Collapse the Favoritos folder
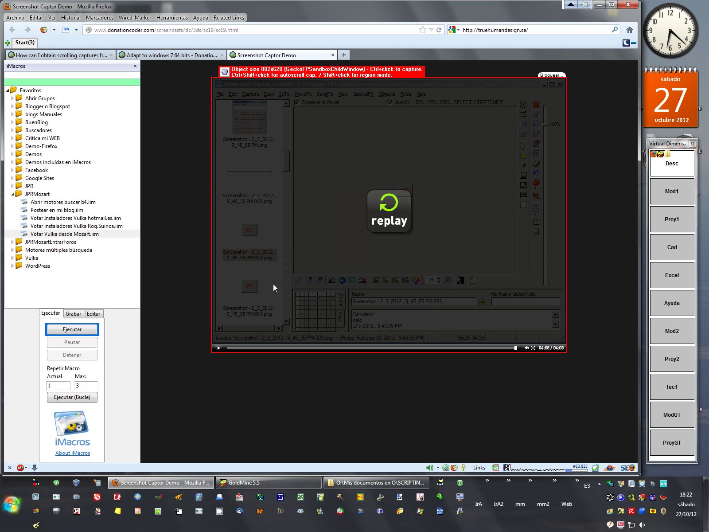Viewport: 709px width, 532px height. (x=8, y=90)
